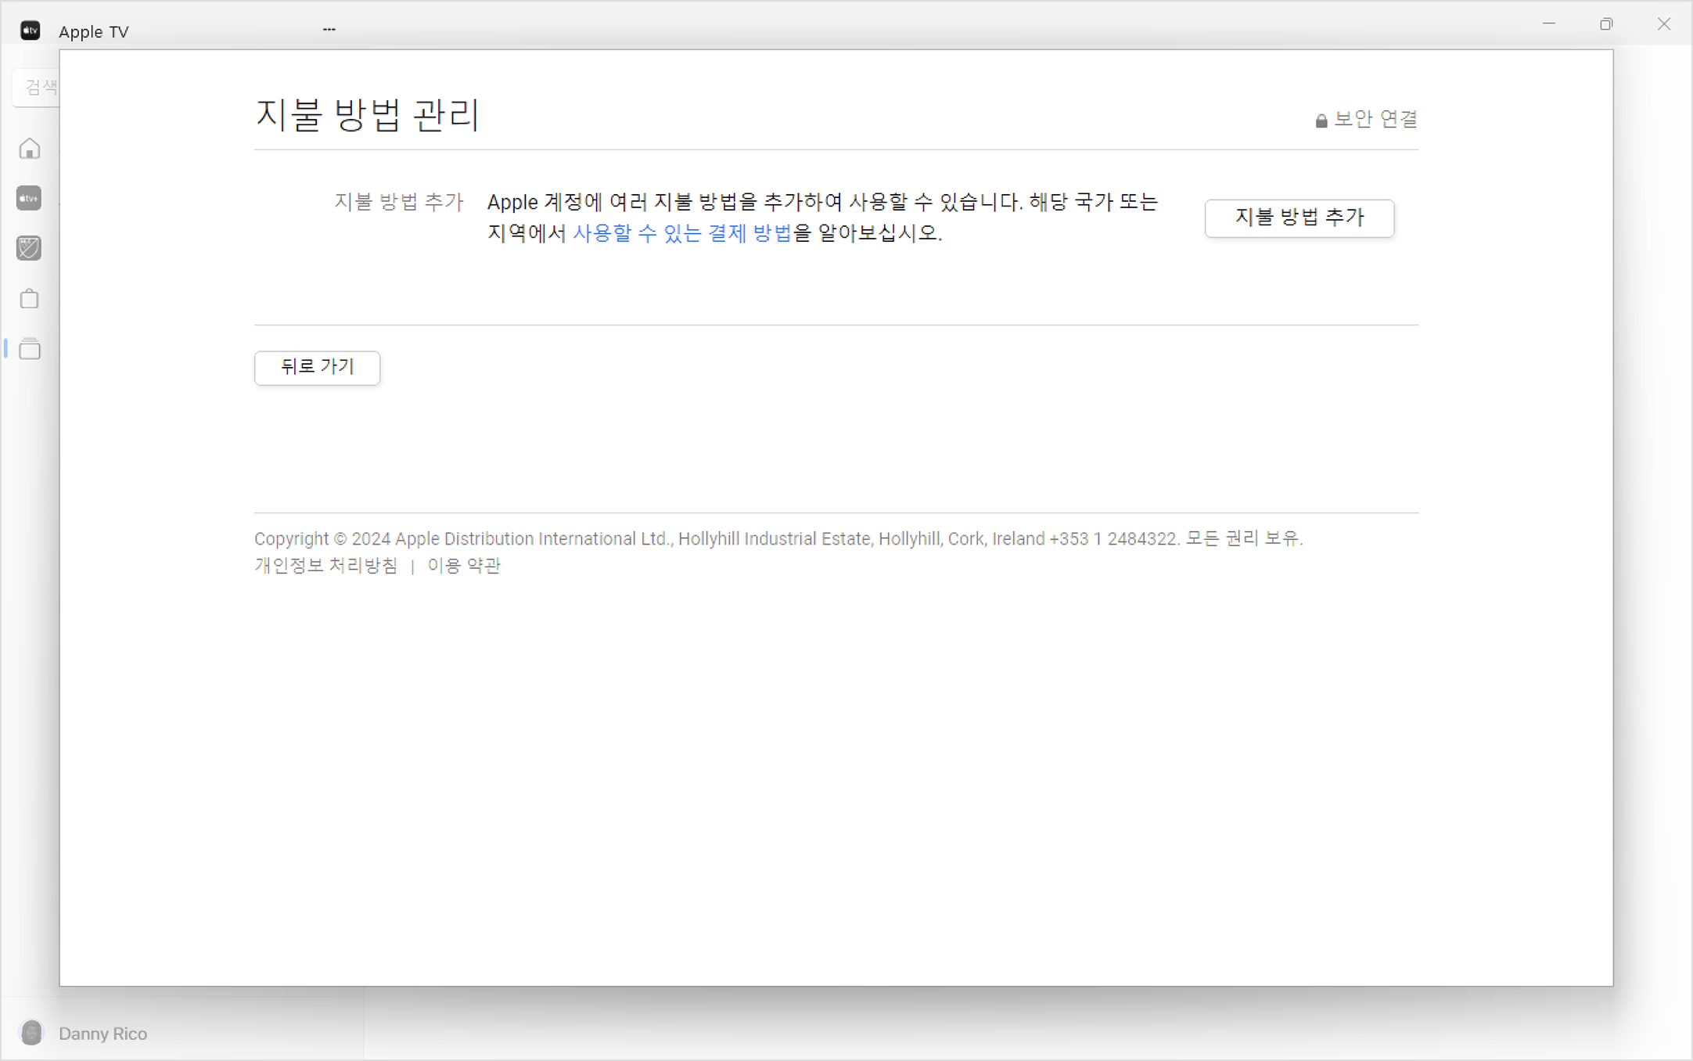Maximize the Apple TV window
This screenshot has height=1061, width=1693.
(1606, 24)
